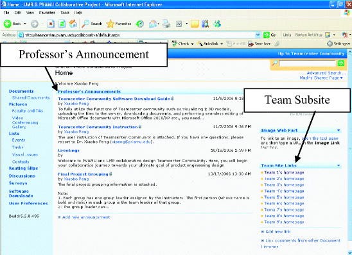Open Teamcenter Community Software Download Guide announcement
This screenshot has width=352, height=255.
point(114,99)
